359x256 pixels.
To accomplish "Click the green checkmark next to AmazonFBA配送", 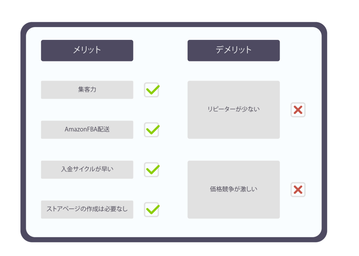I will (152, 130).
